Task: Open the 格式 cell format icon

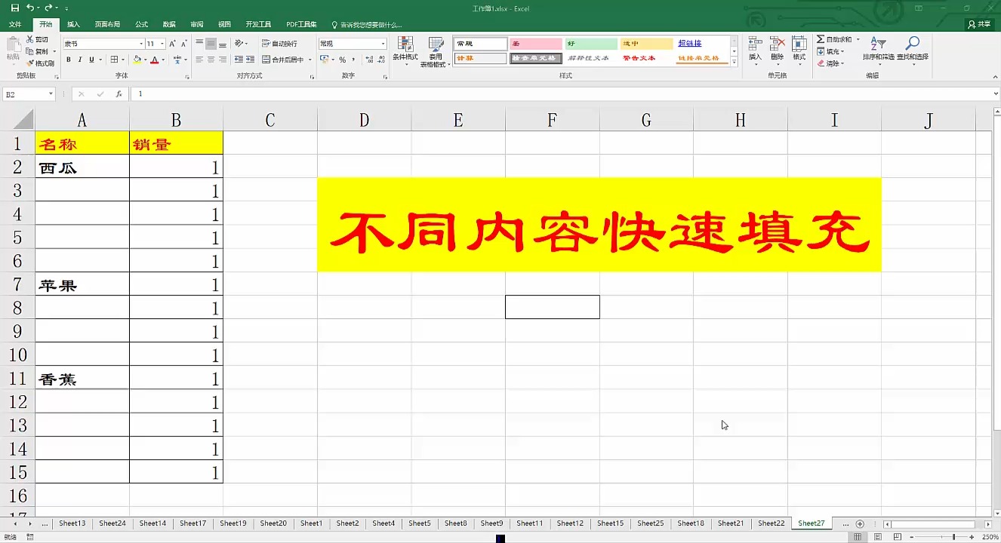Action: [799, 49]
